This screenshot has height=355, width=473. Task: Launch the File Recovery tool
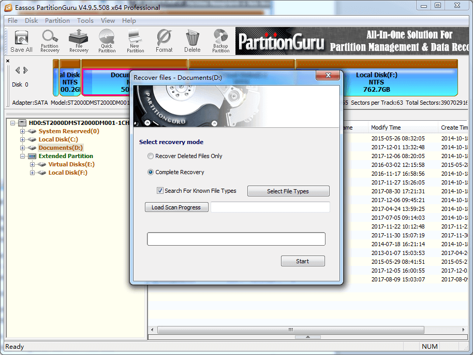click(79, 41)
